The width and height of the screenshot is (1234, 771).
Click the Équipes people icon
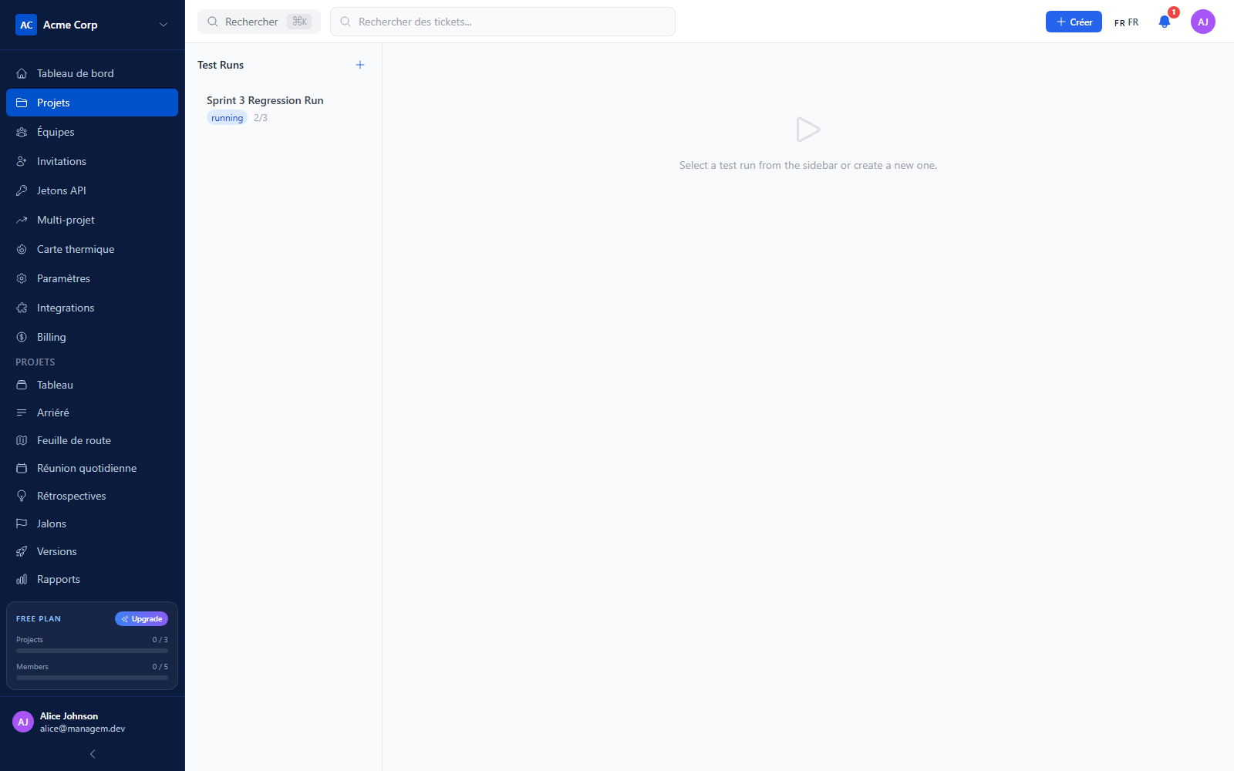22,132
